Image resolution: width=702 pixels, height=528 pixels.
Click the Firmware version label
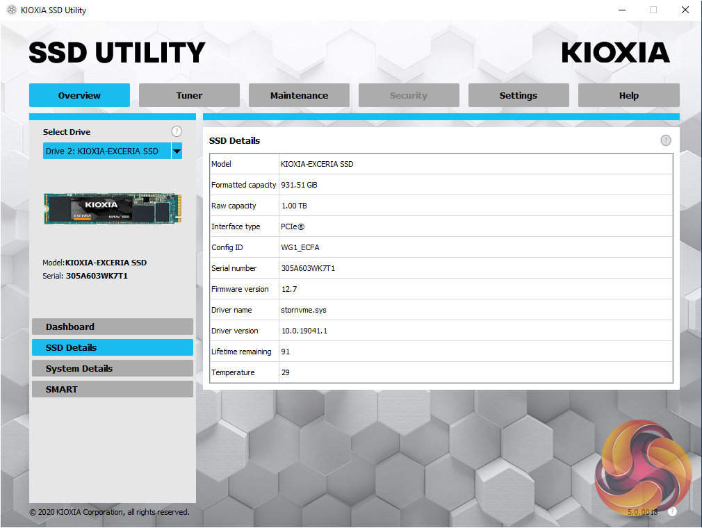(x=240, y=289)
